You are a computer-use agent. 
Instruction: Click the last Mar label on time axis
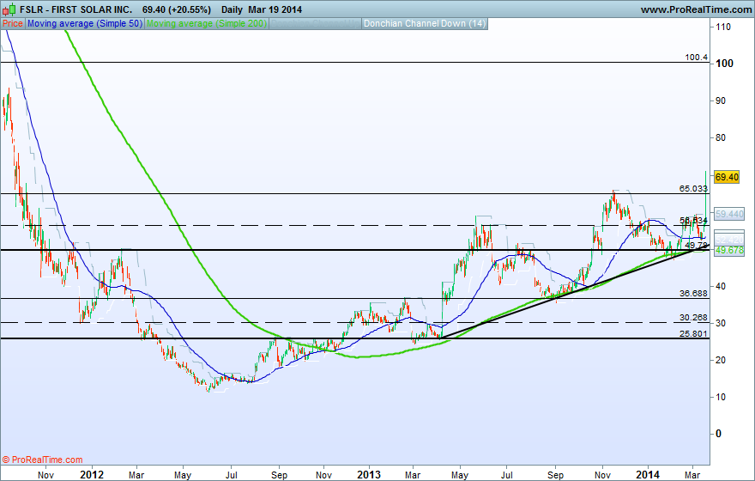click(692, 475)
